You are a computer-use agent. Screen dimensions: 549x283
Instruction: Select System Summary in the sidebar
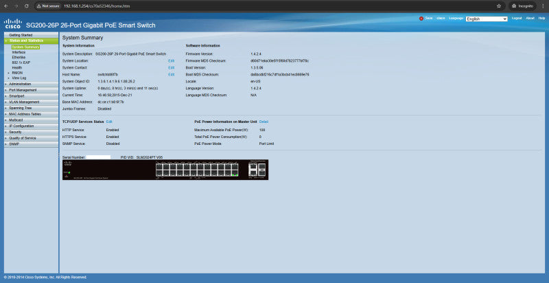pos(25,47)
